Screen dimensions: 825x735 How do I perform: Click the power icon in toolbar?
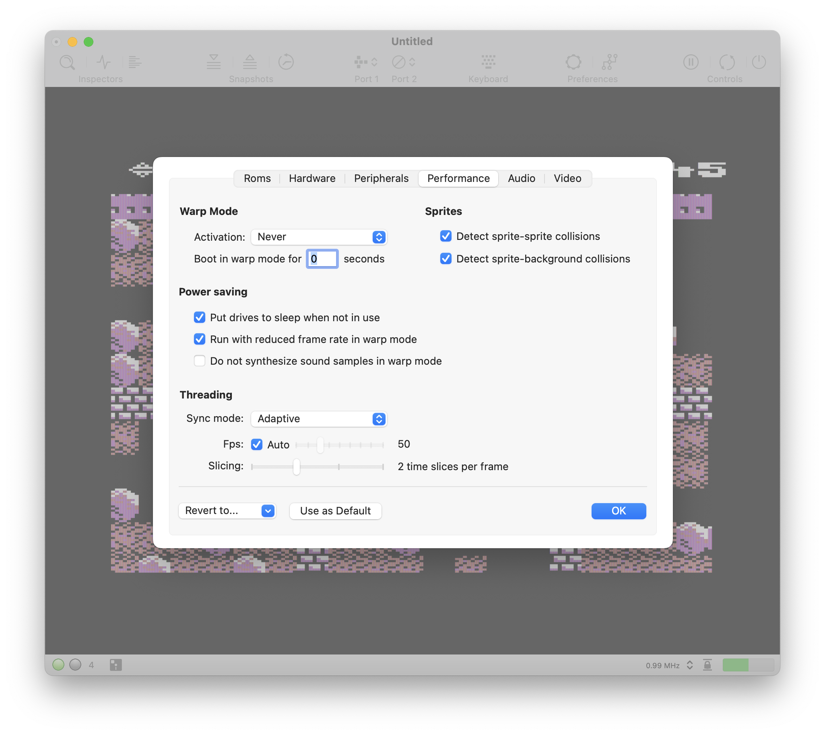[759, 62]
